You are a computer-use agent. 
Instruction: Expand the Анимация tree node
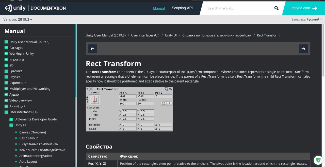(x=6, y=106)
